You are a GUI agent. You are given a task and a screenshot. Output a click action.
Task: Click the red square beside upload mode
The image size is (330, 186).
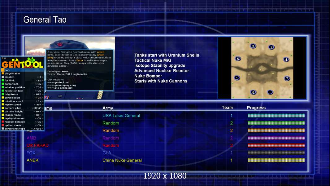pos(3,125)
